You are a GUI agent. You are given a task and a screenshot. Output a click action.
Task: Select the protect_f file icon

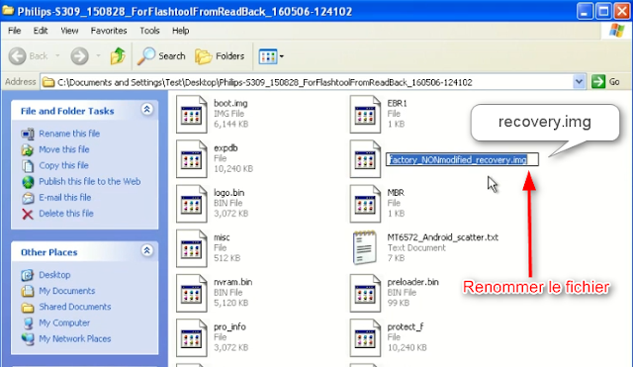tap(365, 338)
